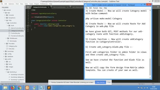The width and height of the screenshot is (160, 90).
Task: Close the AdminController.php tab
Action: [x=67, y=7]
